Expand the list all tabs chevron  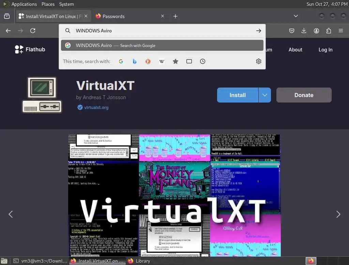click(296, 16)
